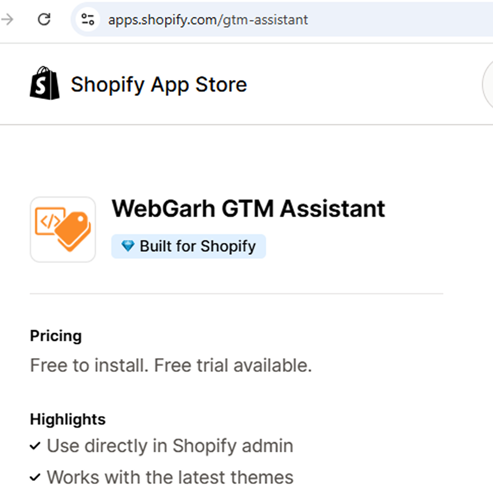This screenshot has height=501, width=493.
Task: Click checkmark beside "Works with the latest themes"
Action: click(x=35, y=477)
